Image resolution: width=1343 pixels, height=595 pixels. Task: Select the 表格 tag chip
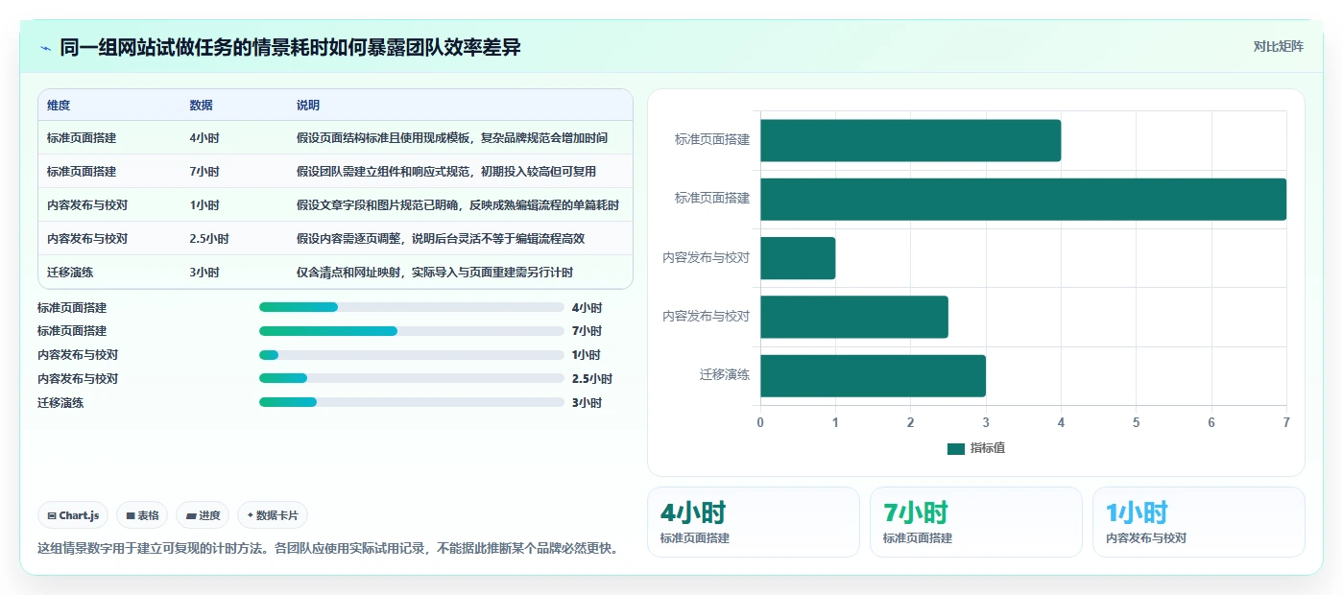(142, 515)
